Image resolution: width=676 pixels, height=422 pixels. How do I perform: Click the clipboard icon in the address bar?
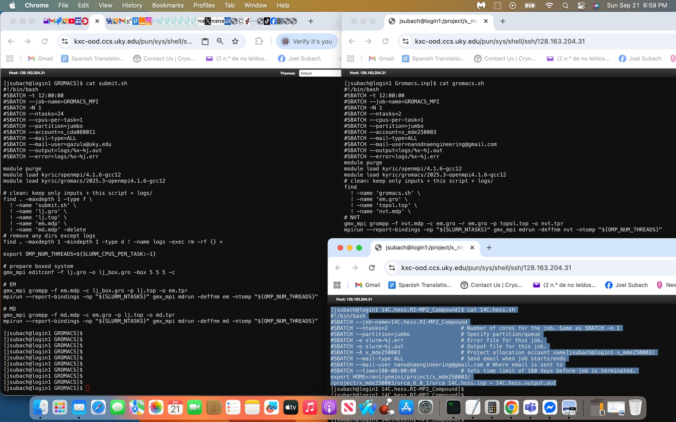pos(205,41)
